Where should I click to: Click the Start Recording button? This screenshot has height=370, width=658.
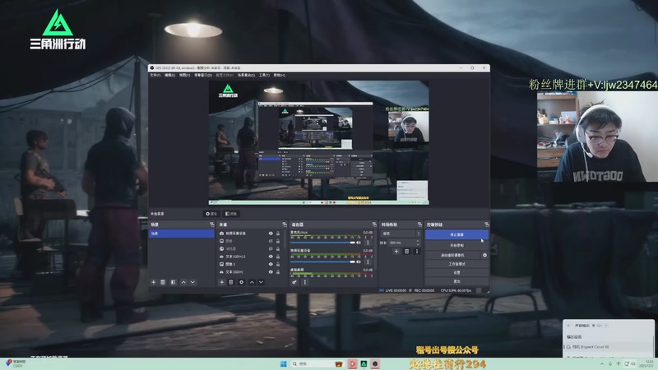(457, 245)
